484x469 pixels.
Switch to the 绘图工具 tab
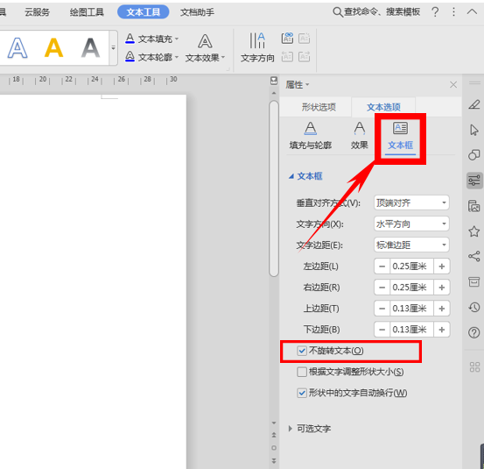[x=87, y=12]
